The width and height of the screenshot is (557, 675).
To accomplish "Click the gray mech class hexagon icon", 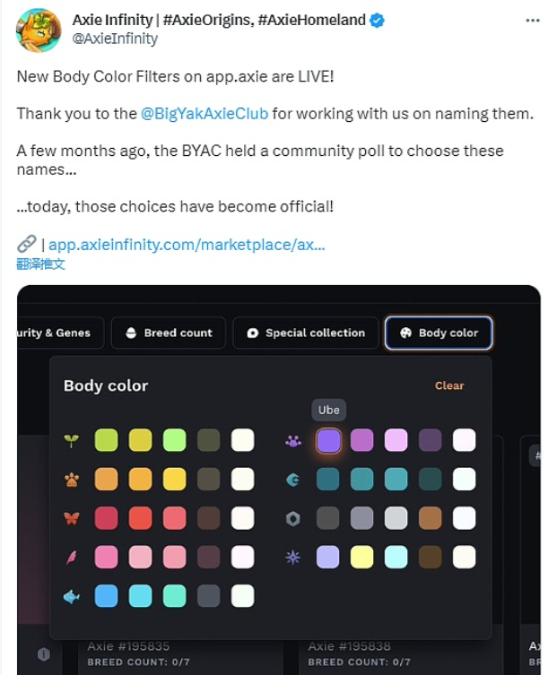I will 292,518.
